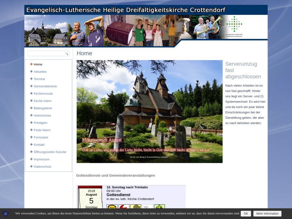Viewport: 292px width, 219px height.
Task: Open the Datenschutz page
Action: click(42, 166)
